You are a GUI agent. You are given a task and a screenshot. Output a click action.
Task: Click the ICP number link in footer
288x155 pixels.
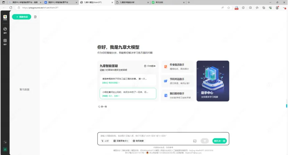pos(135,153)
